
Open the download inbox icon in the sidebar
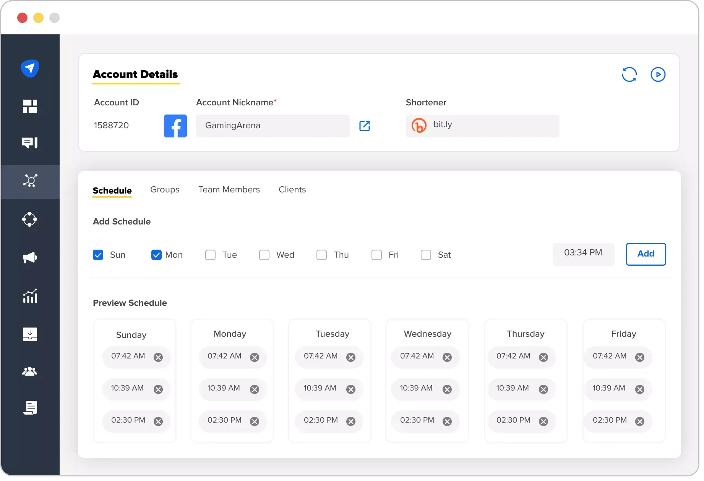(x=30, y=334)
